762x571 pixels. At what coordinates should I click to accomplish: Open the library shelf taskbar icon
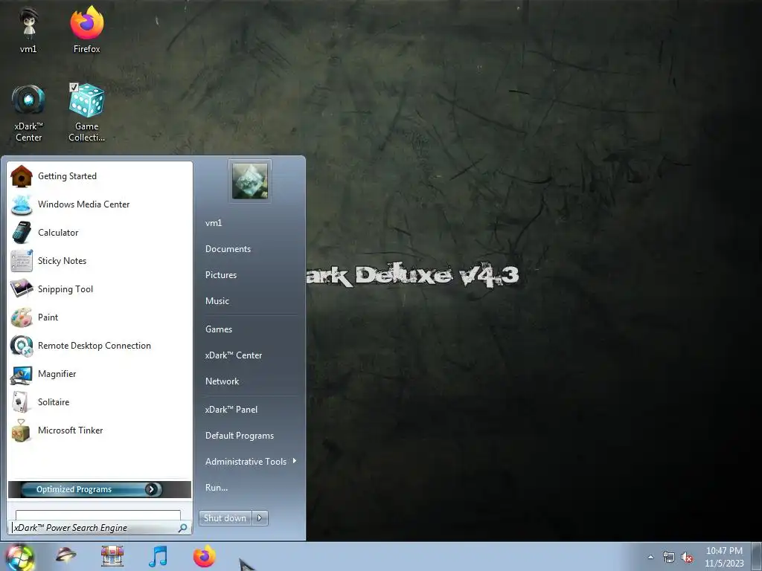pos(112,555)
